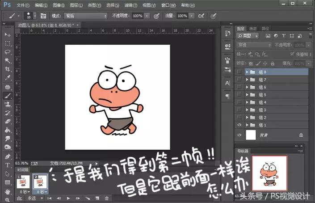Viewport: 315px width, 203px height.
Task: Select the Type tool in toolbox
Action: tap(8, 165)
